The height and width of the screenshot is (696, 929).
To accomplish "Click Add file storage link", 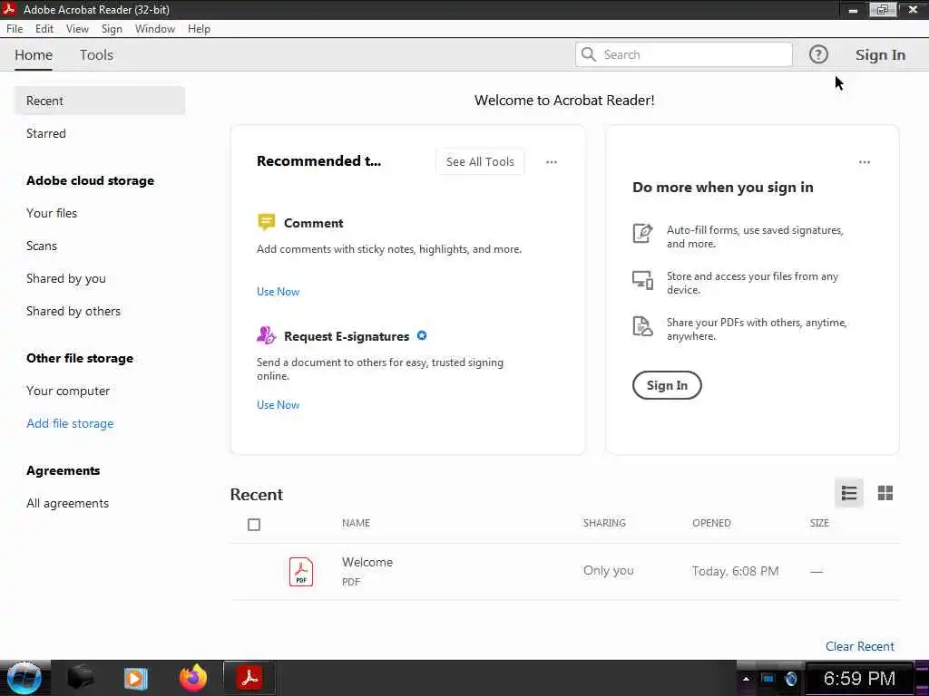I will pos(70,423).
